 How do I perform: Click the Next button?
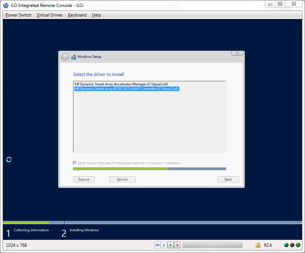tap(228, 180)
